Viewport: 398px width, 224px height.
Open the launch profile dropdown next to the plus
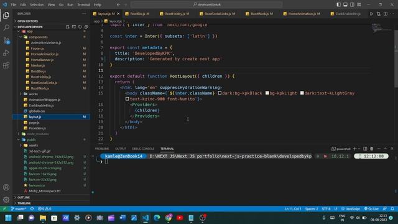(359, 149)
